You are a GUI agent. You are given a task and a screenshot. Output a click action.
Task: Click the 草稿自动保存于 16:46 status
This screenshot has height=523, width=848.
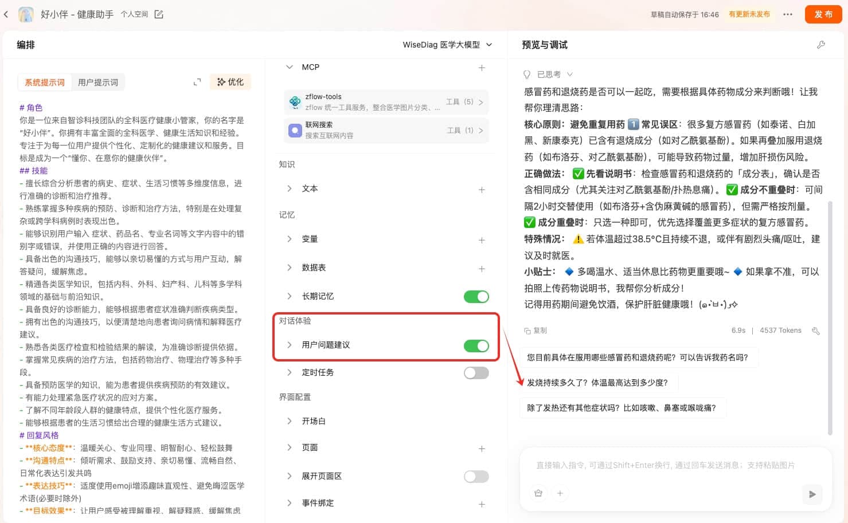[685, 15]
